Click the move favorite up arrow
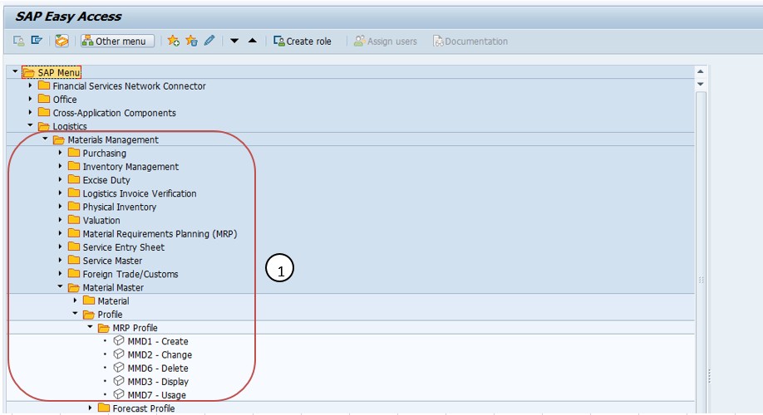This screenshot has height=415, width=763. pyautogui.click(x=252, y=41)
